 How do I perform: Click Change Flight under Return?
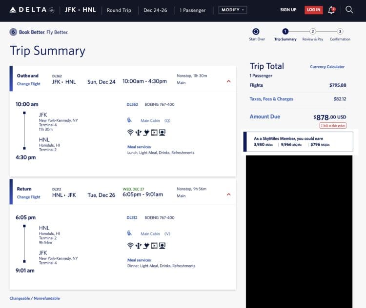tap(28, 197)
